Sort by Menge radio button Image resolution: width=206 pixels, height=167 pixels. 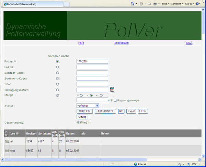click(x=58, y=95)
